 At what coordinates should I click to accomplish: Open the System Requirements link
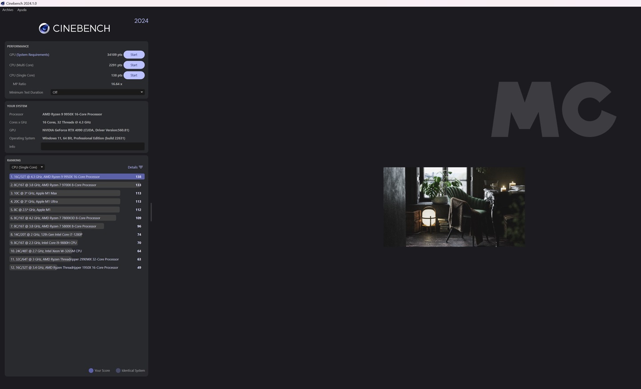tap(33, 55)
